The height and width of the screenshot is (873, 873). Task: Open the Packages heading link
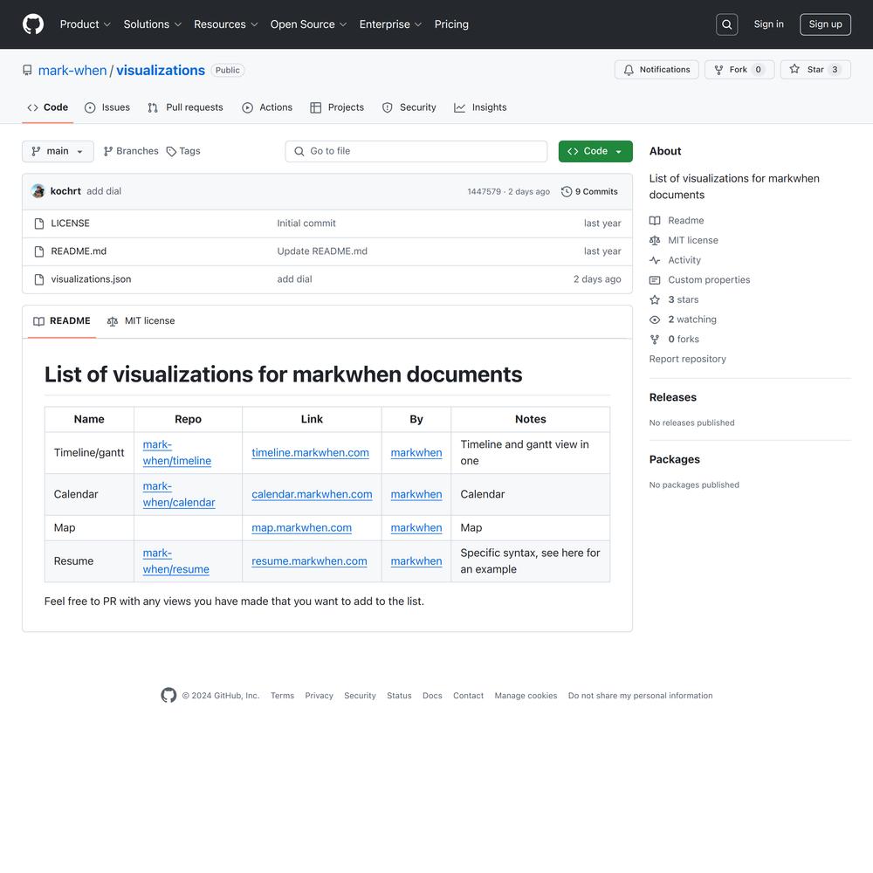[x=674, y=459]
